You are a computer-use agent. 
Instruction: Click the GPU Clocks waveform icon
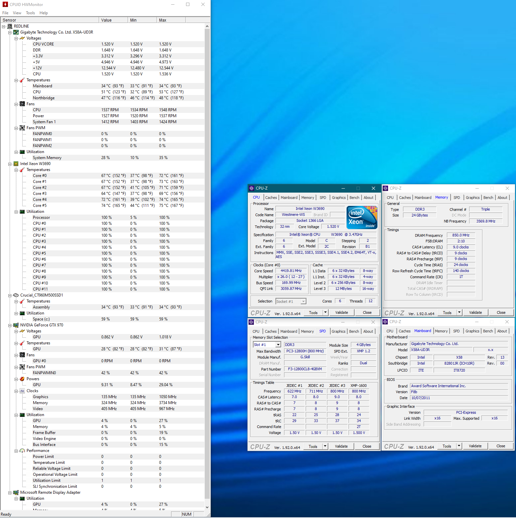coord(22,391)
